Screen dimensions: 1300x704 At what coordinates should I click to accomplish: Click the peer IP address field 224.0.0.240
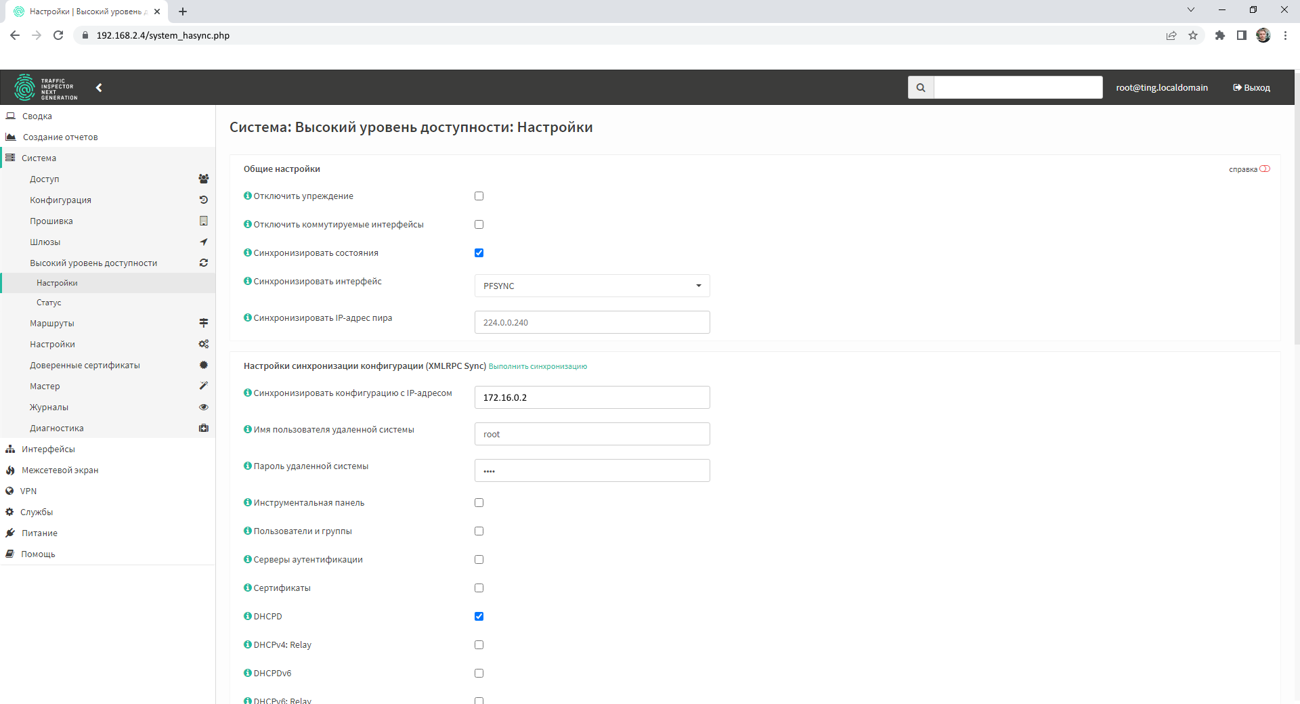[x=592, y=322]
